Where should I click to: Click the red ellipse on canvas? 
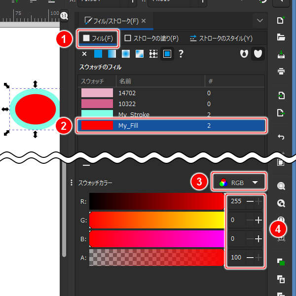point(36,109)
